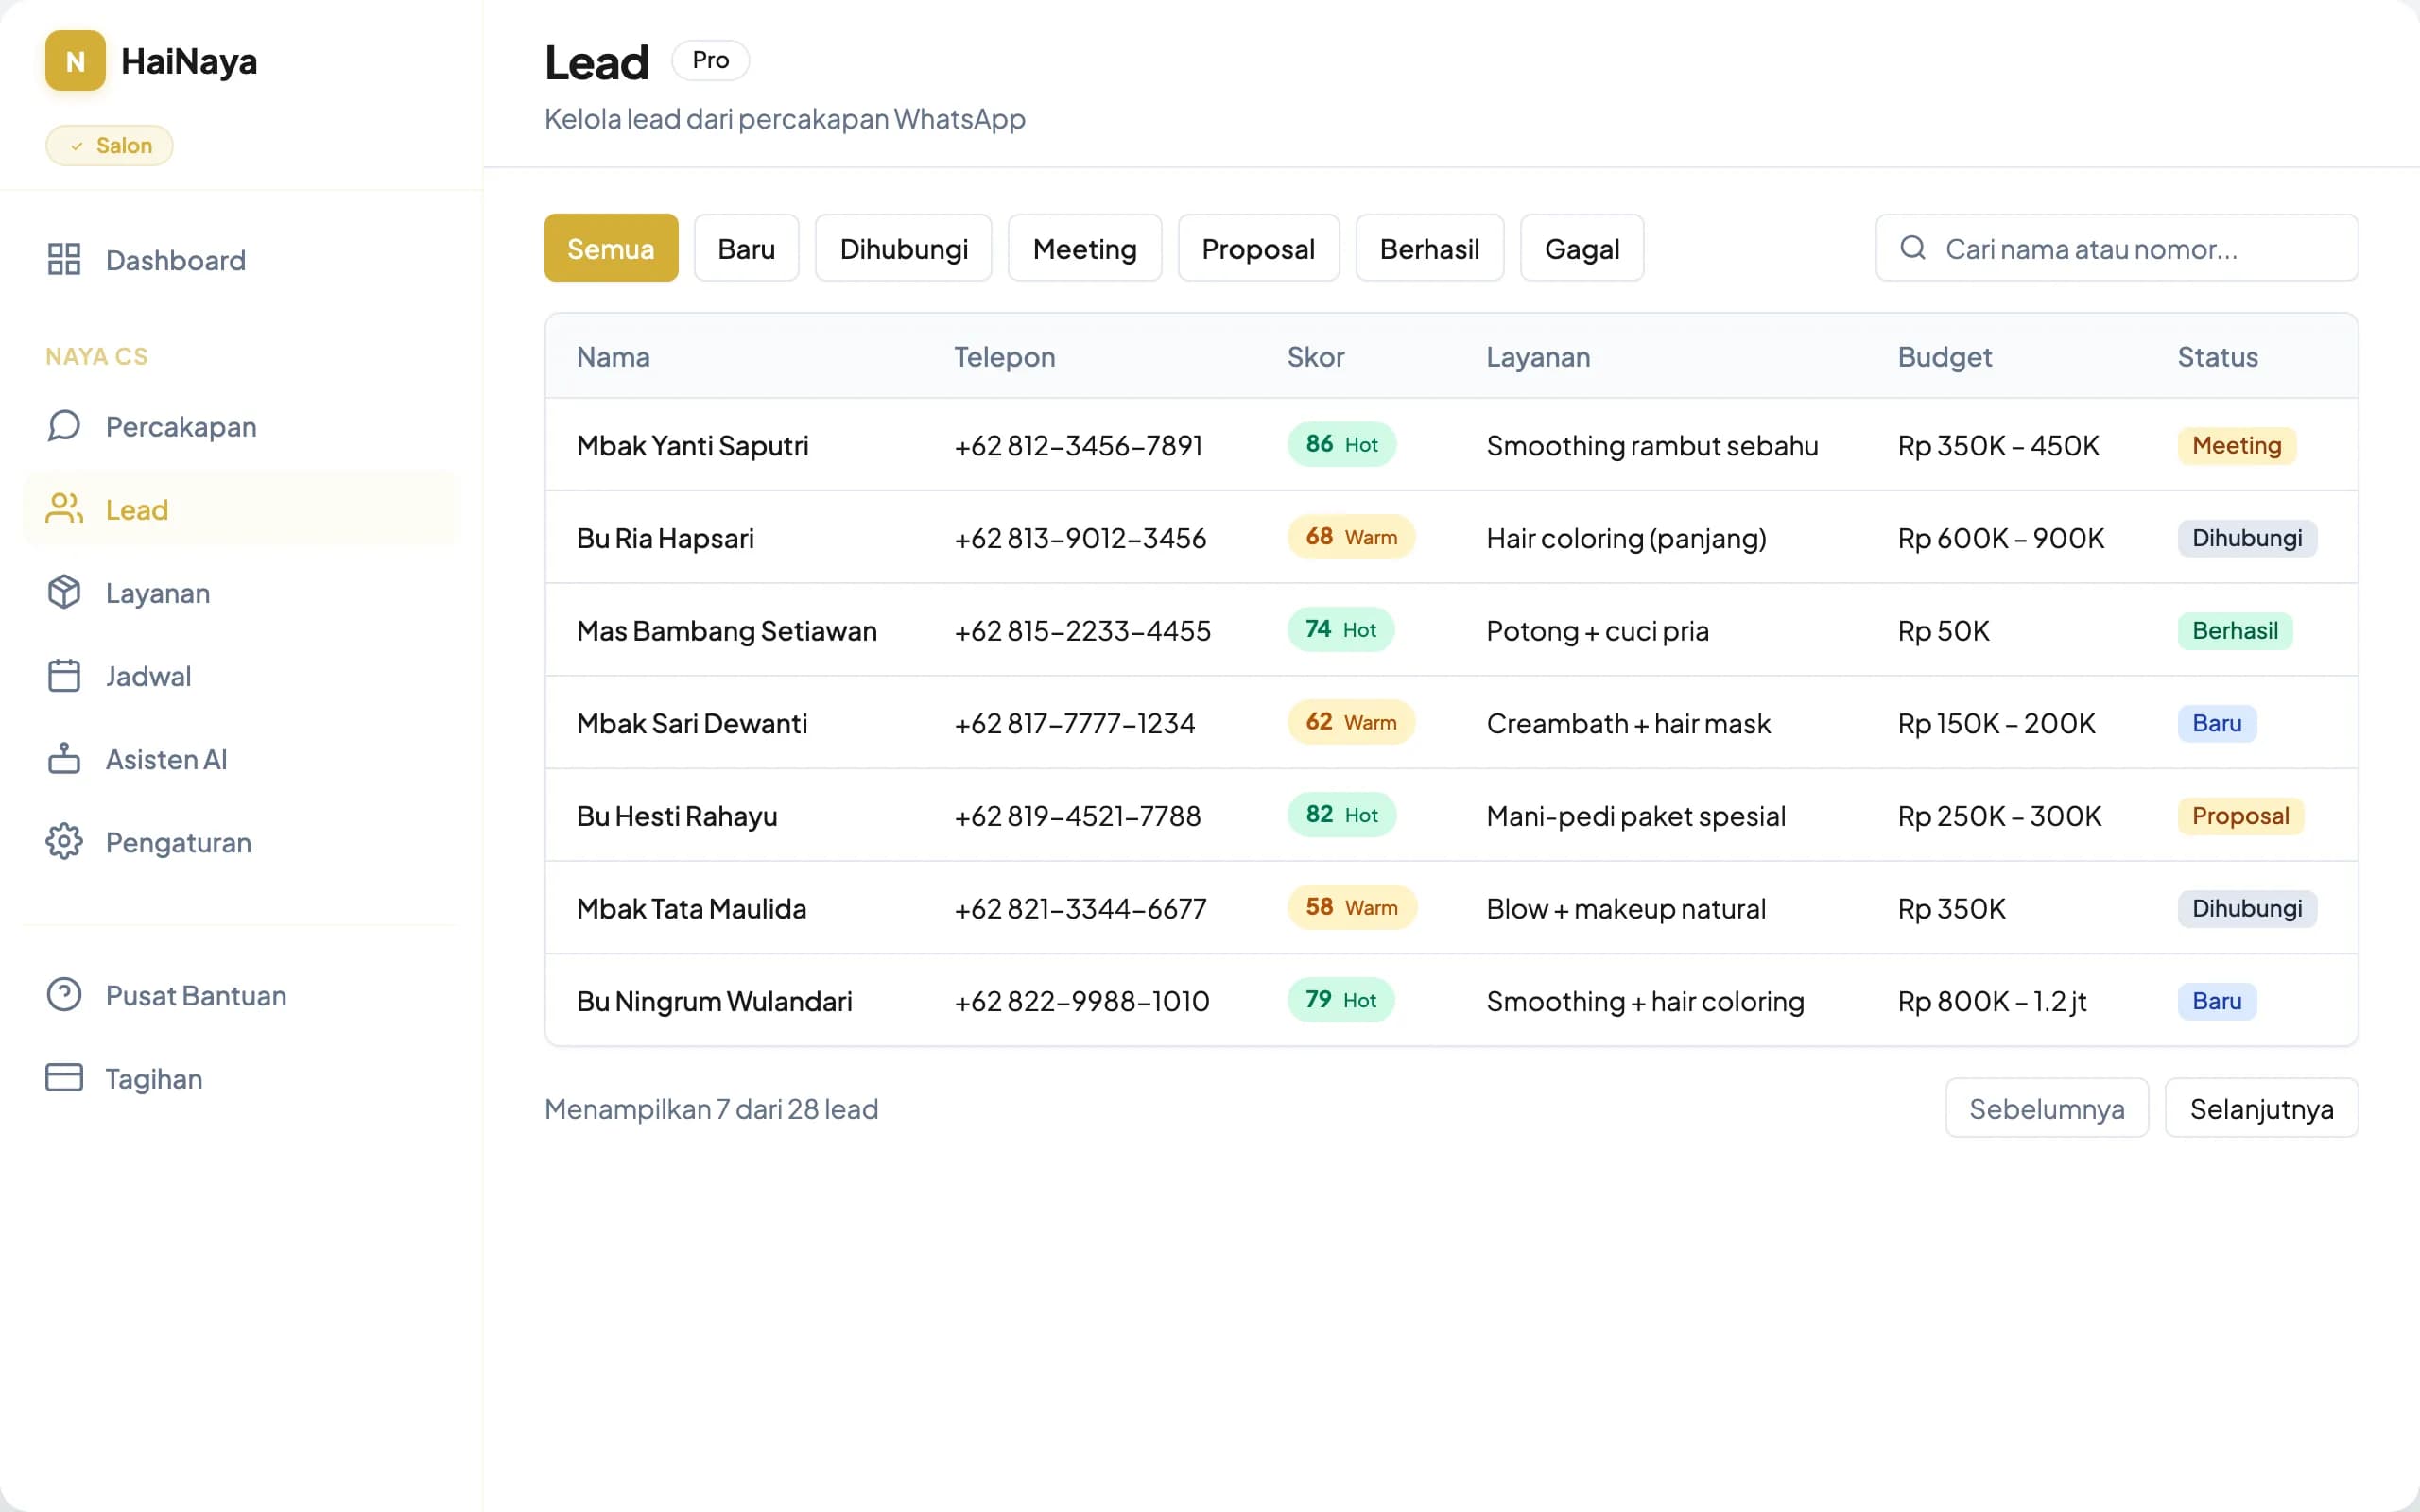Click Smoothing + hair coloring service cell

point(1645,1001)
